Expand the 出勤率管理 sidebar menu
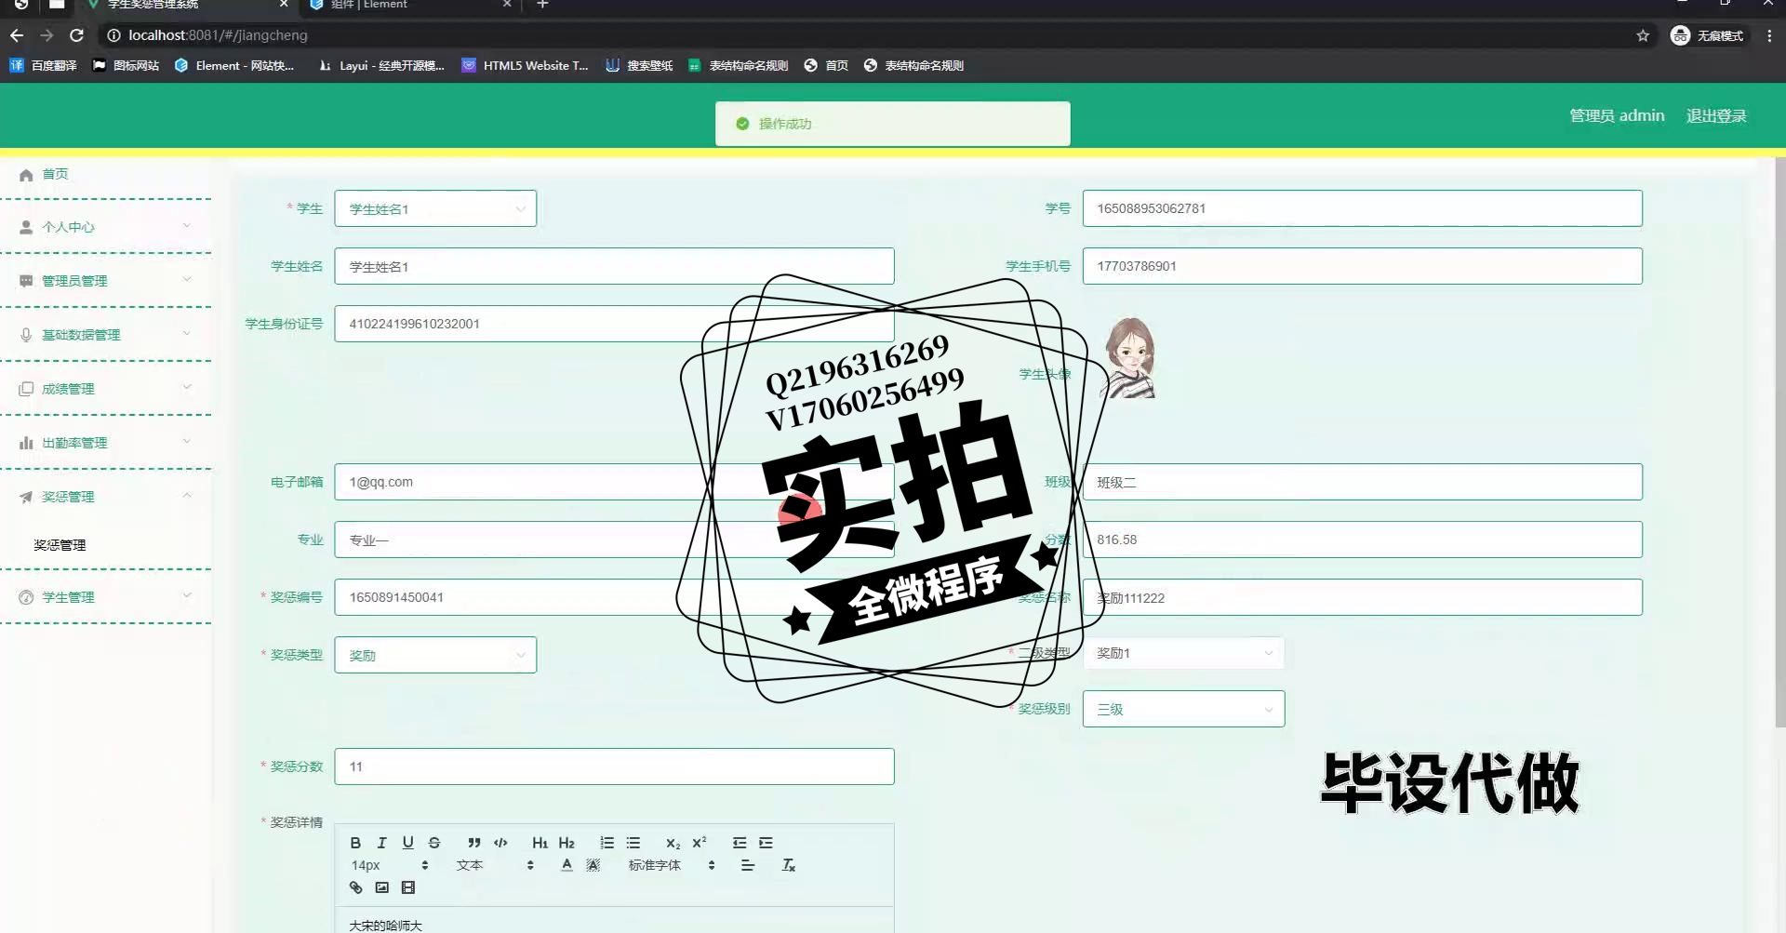1786x933 pixels. click(105, 443)
